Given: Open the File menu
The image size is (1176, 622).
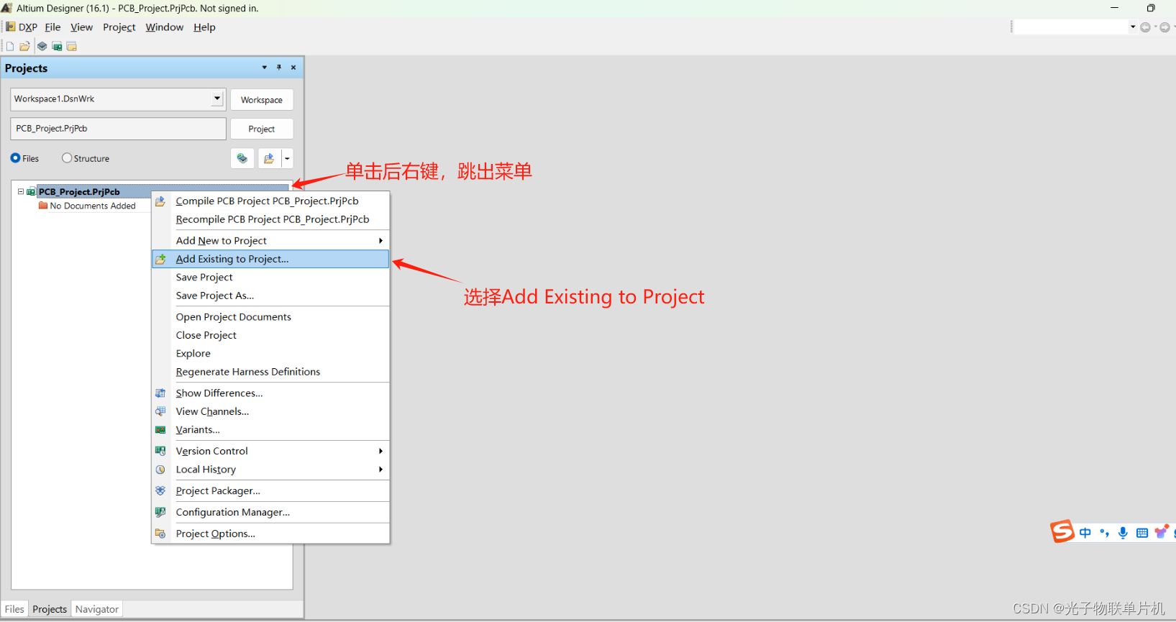Looking at the screenshot, I should point(53,27).
